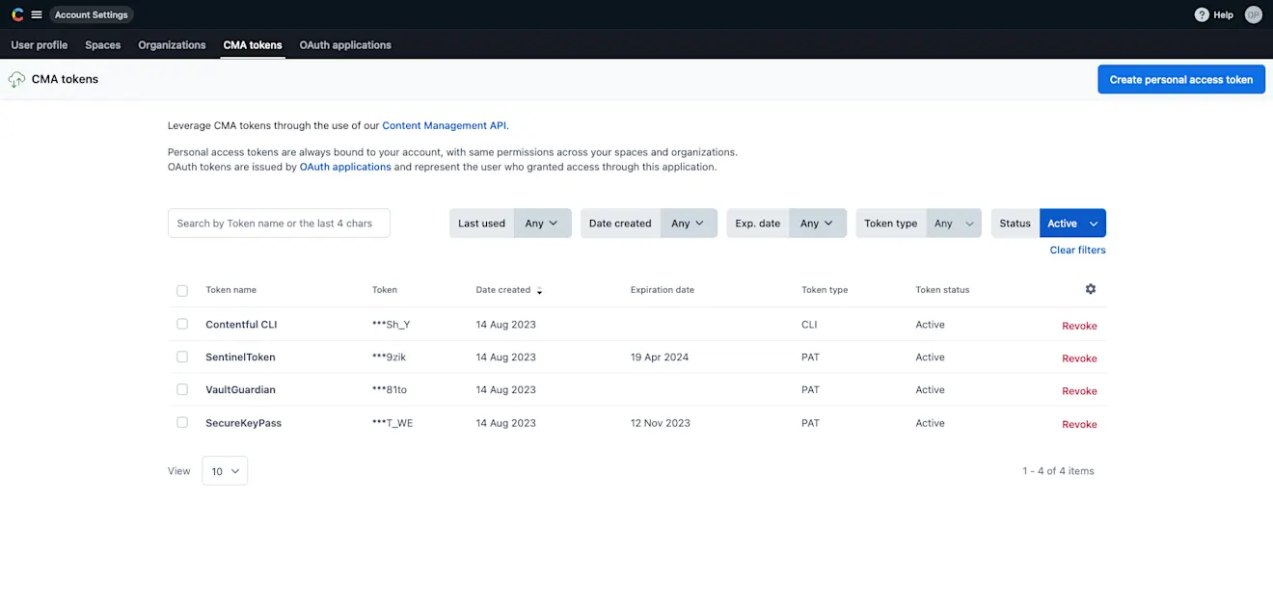Switch to the OAuth applications tab
The height and width of the screenshot is (607, 1273).
click(x=345, y=45)
